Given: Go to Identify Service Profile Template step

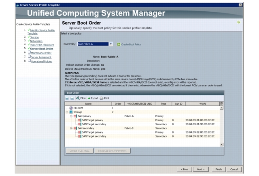Looking at the screenshot, I should [41, 32].
